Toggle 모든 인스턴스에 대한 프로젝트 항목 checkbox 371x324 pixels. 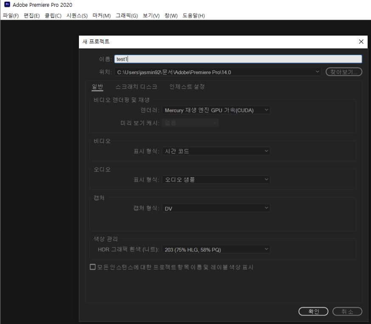pyautogui.click(x=93, y=267)
